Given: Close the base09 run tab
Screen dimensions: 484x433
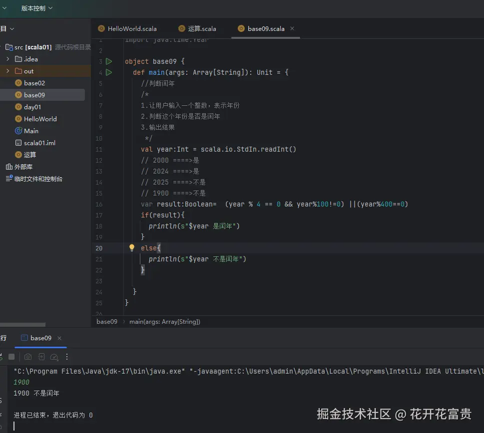Looking at the screenshot, I should pyautogui.click(x=59, y=338).
